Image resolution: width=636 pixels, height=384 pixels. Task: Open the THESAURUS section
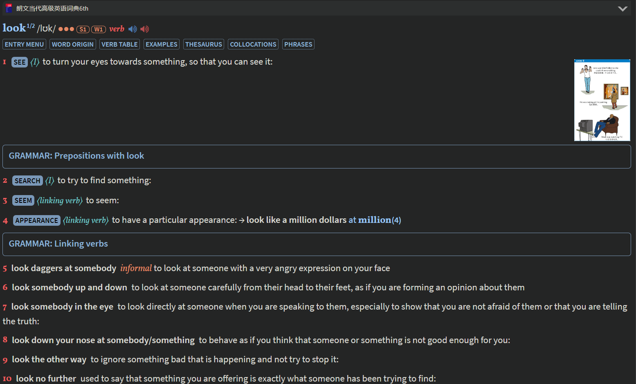click(x=204, y=44)
